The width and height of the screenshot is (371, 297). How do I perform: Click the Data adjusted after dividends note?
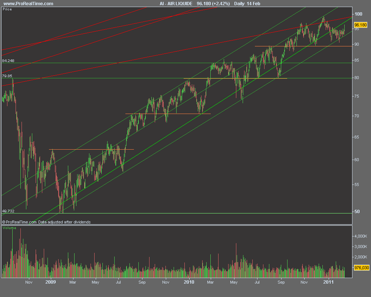click(65, 222)
